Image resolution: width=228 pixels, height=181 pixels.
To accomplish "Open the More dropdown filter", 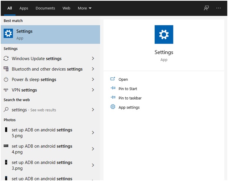I will [84, 8].
